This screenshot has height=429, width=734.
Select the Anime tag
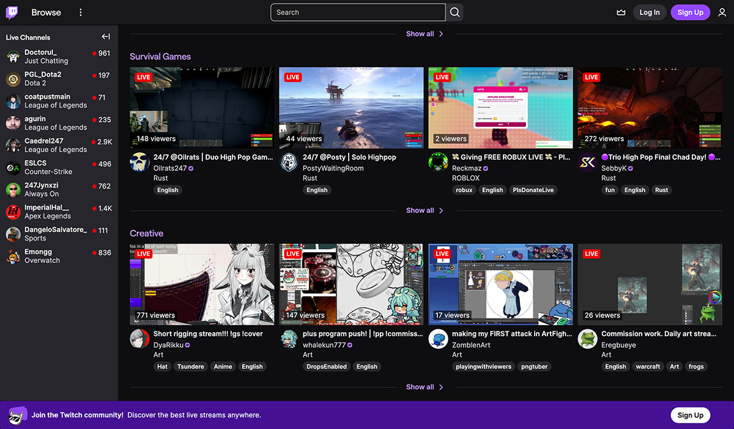223,367
